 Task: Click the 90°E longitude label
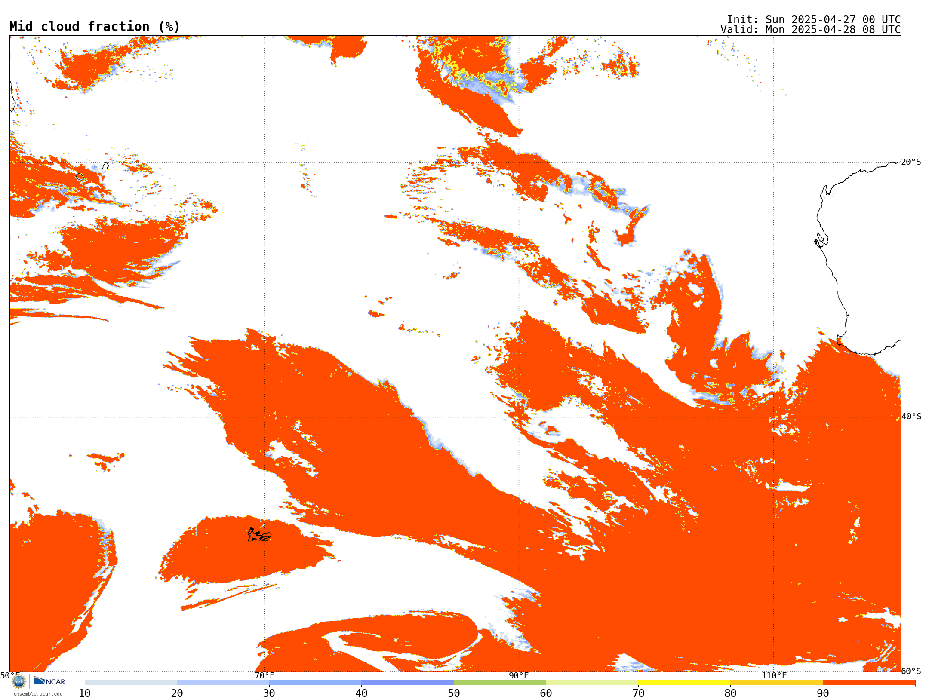point(519,675)
